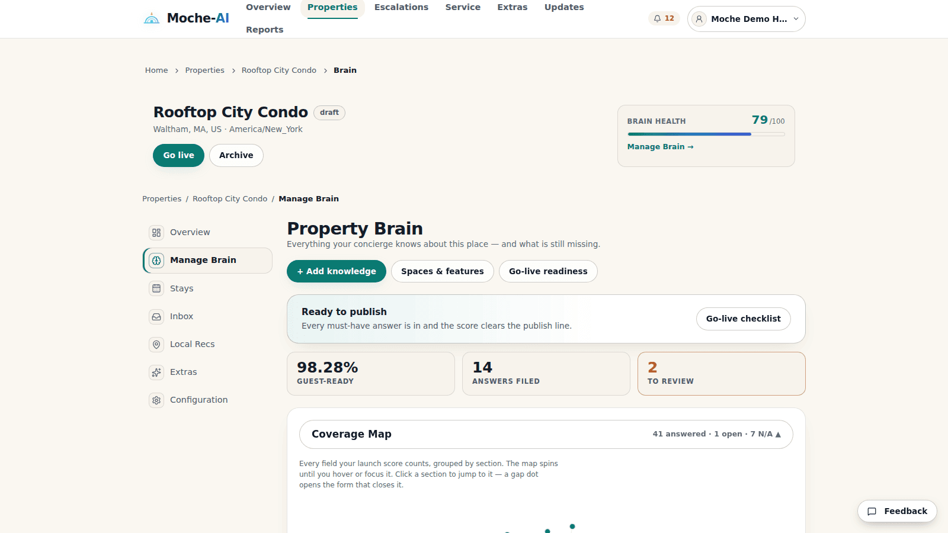Click Home in the breadcrumb
Screen dimensions: 948x533
pos(156,70)
